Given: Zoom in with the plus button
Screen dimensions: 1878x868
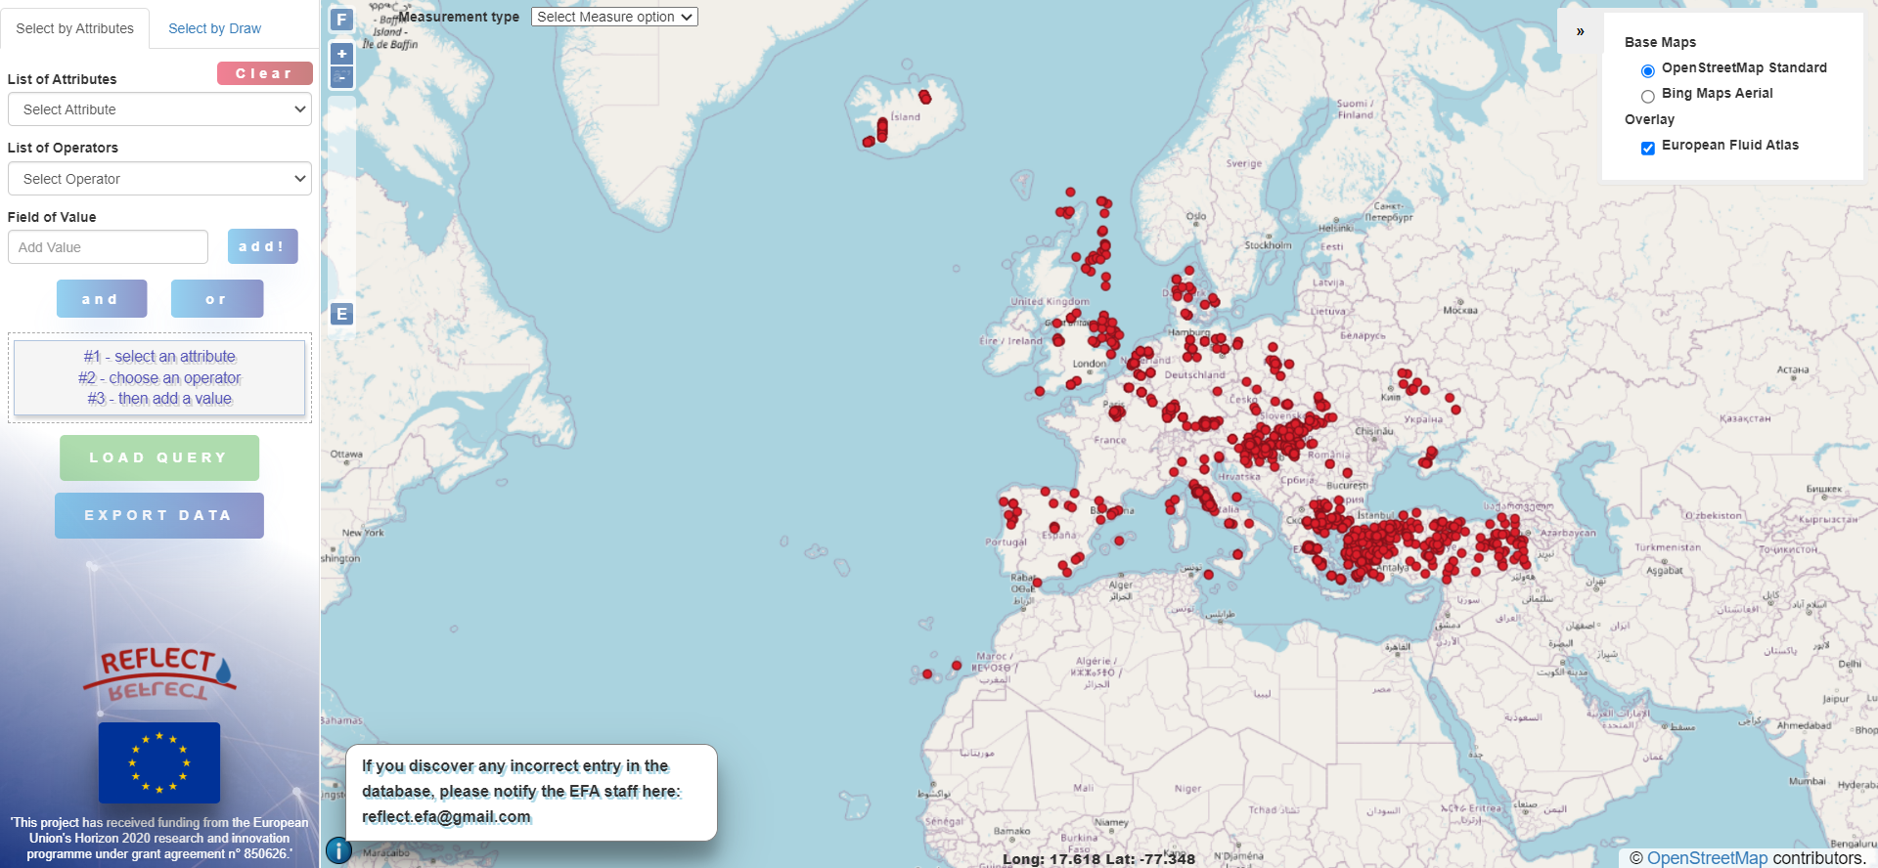Looking at the screenshot, I should tap(341, 54).
